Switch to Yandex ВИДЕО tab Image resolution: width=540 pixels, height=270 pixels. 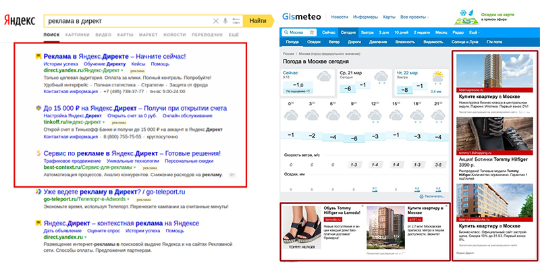tap(103, 35)
